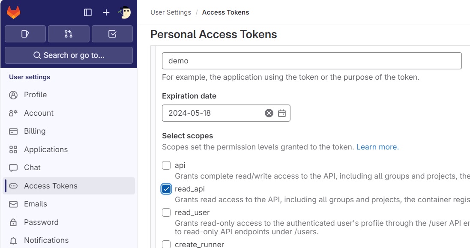Open the create new plus menu
This screenshot has height=248, width=470.
106,12
